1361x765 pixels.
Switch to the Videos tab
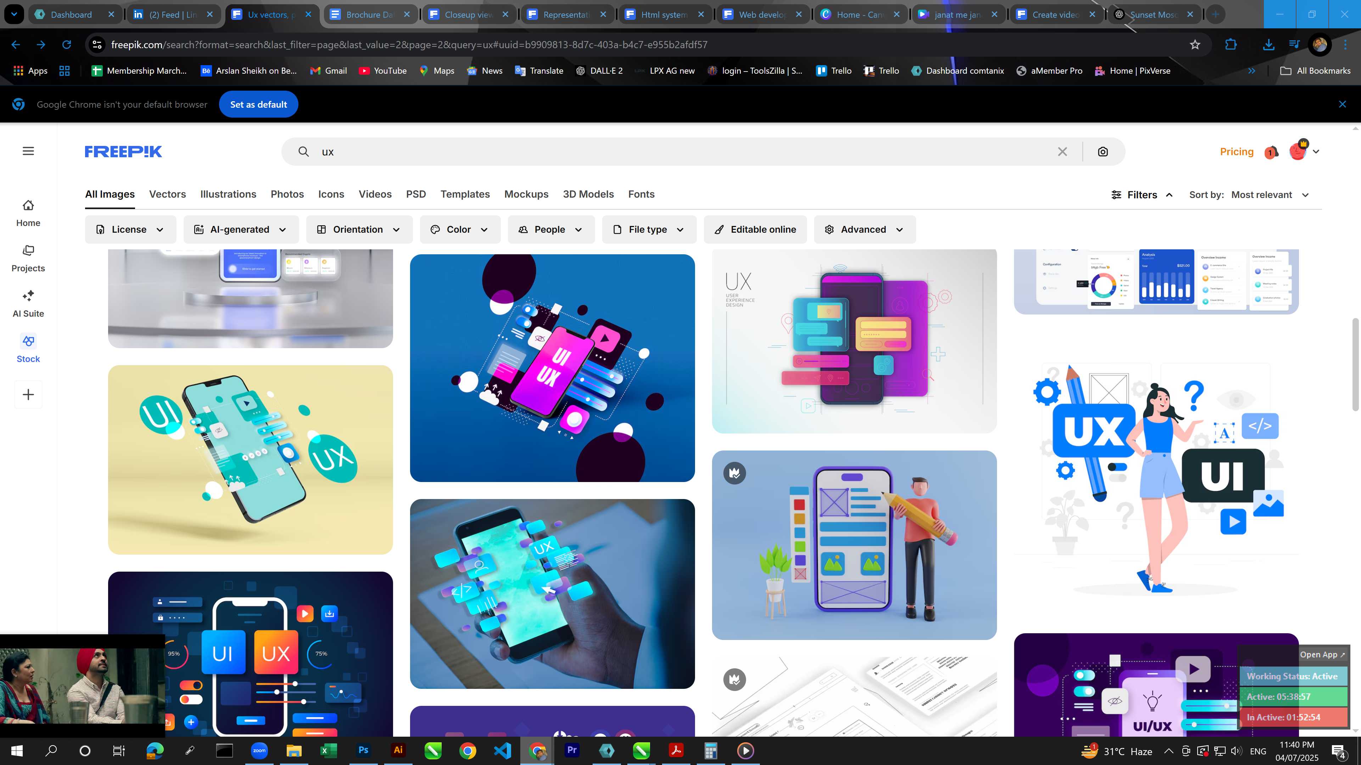click(x=375, y=194)
